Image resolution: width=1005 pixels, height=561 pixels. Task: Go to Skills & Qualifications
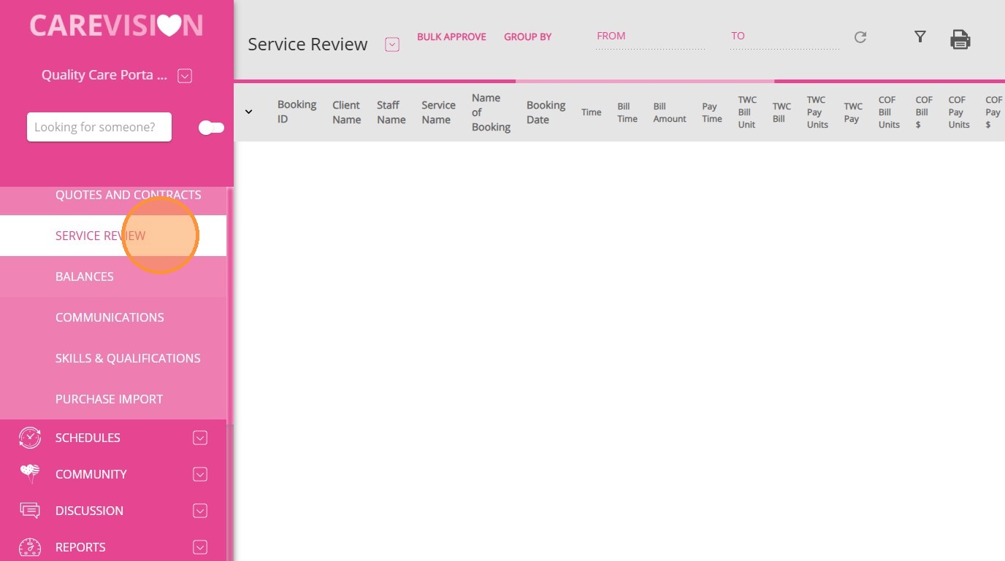click(x=128, y=358)
